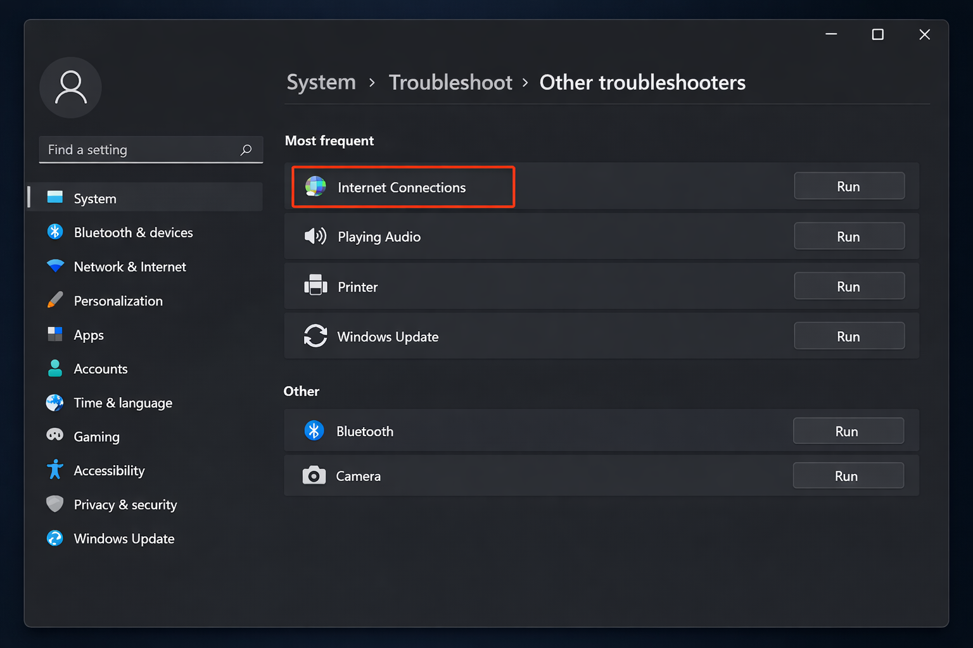Run the Internet Connections troubleshooter

tap(849, 185)
